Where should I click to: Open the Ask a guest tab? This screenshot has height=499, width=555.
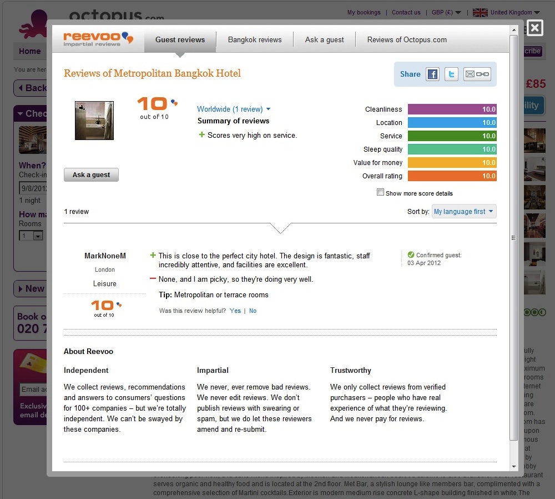pyautogui.click(x=325, y=39)
